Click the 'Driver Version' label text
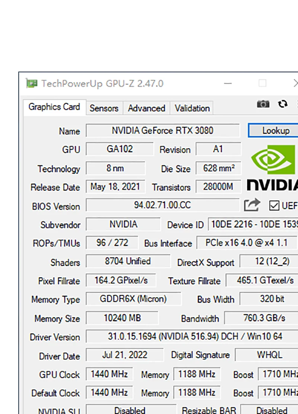 [x=55, y=337]
